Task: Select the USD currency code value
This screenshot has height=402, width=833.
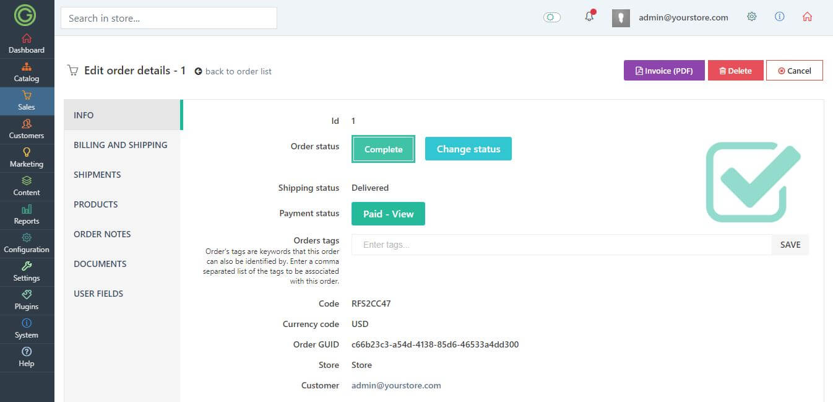Action: click(360, 324)
